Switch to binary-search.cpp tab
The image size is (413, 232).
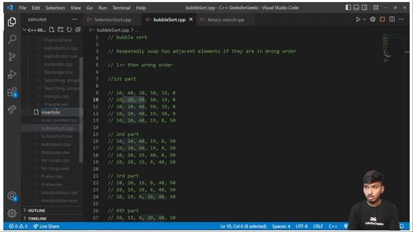[225, 20]
